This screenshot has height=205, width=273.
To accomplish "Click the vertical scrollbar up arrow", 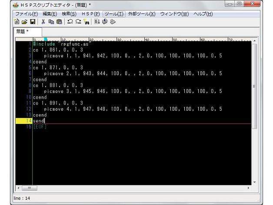I will tap(255, 41).
